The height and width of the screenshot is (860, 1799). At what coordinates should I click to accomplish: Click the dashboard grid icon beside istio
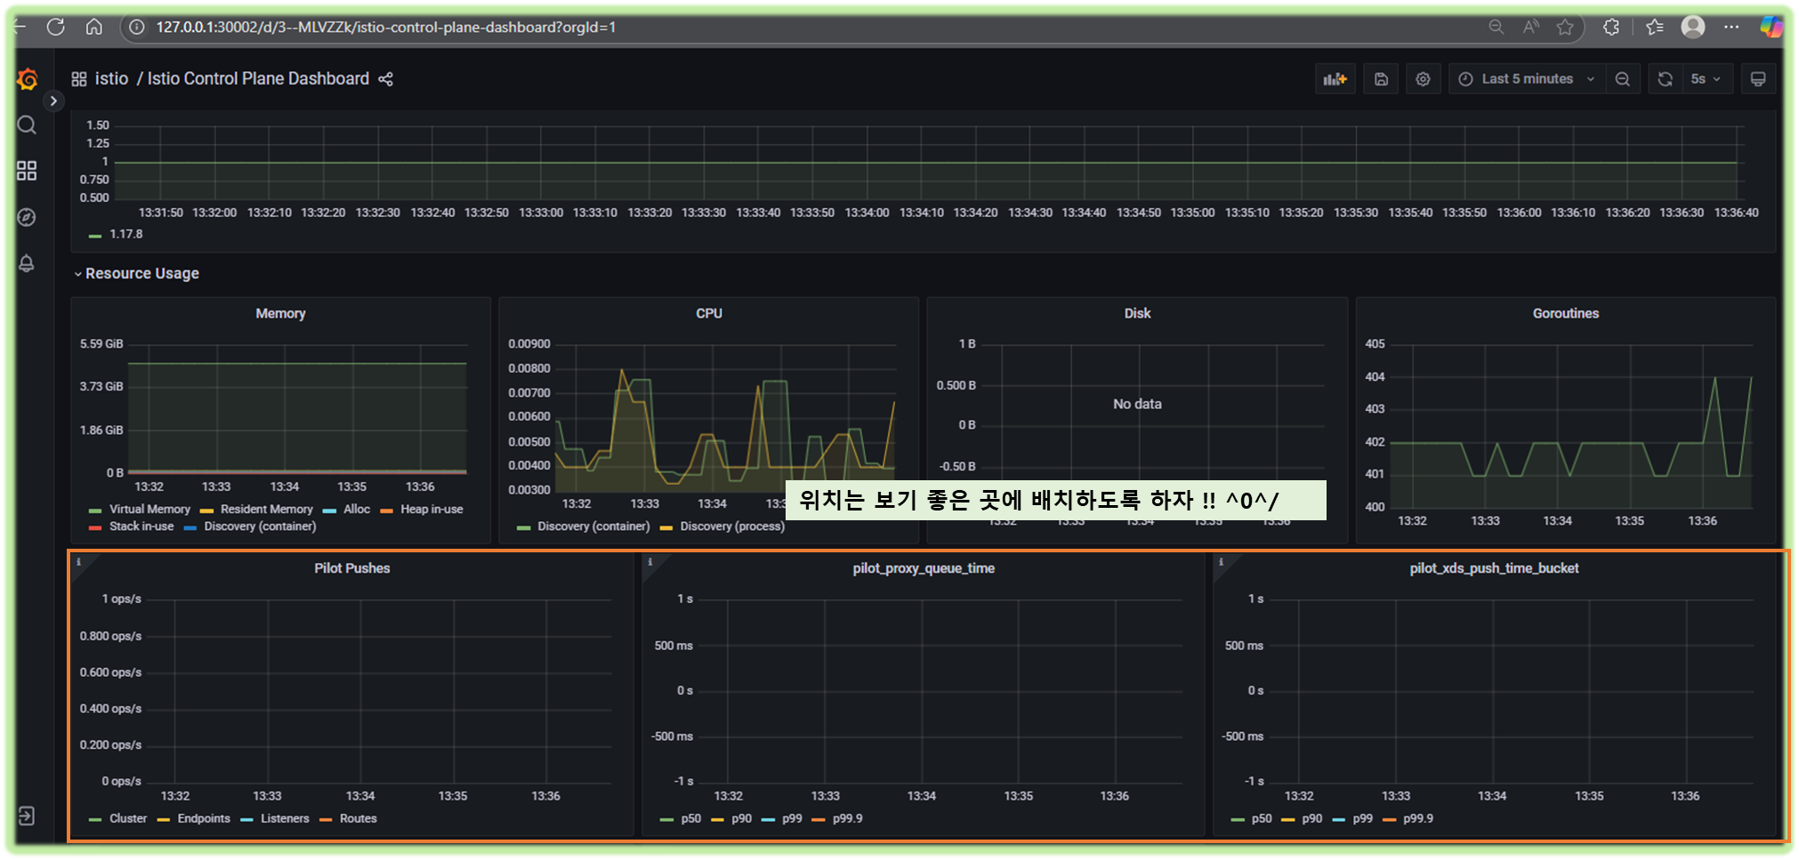point(79,79)
